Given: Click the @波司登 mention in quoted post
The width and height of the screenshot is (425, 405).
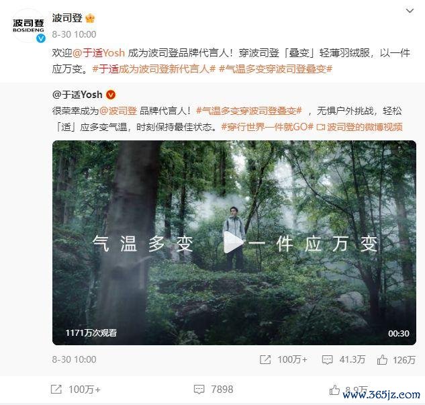Looking at the screenshot, I should pos(118,111).
